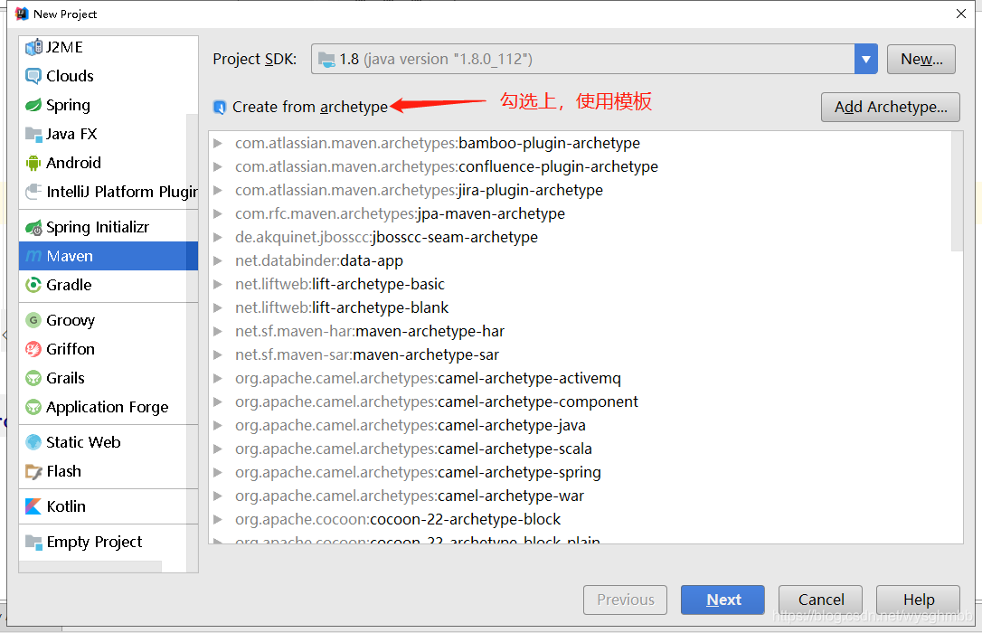The width and height of the screenshot is (982, 633).
Task: Tick the Create from archetype checkbox
Action: coord(219,107)
